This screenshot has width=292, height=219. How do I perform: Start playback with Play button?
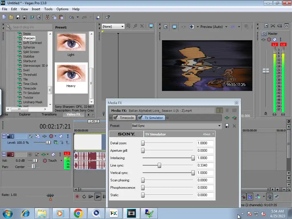pos(98,196)
